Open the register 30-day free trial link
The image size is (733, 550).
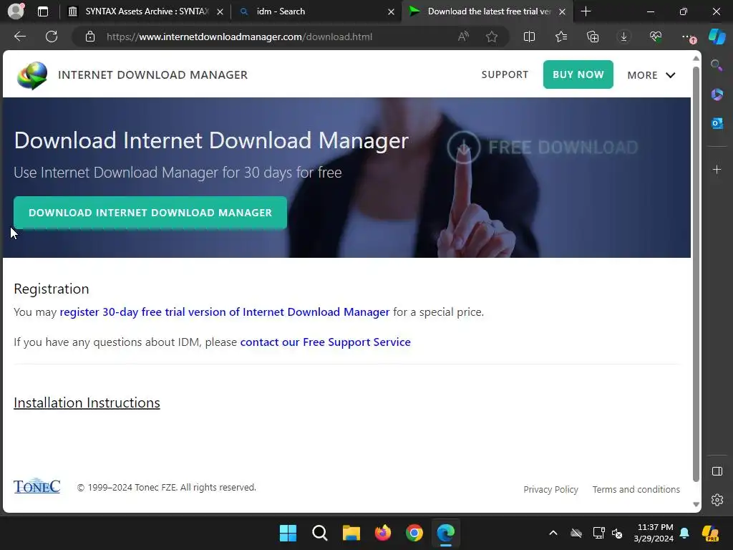pyautogui.click(x=224, y=312)
